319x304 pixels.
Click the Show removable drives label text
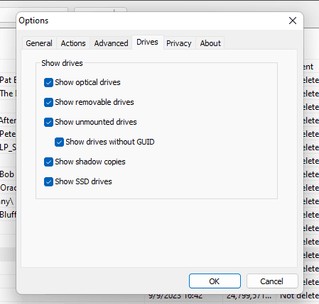(94, 102)
